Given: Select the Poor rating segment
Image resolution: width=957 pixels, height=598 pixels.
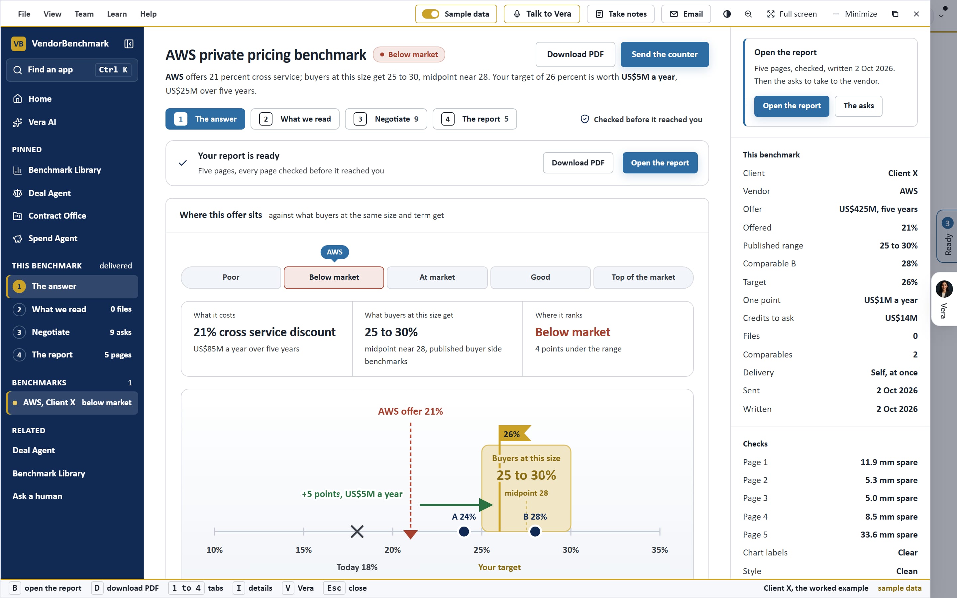Looking at the screenshot, I should click(231, 277).
